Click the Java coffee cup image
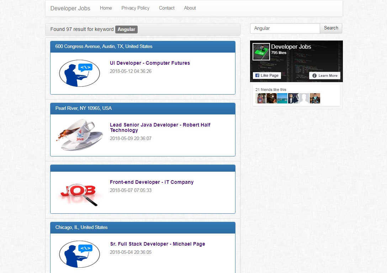 pos(79,135)
